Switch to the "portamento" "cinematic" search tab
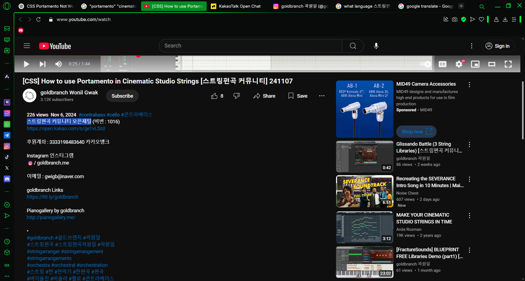The image size is (525, 281). [x=109, y=6]
